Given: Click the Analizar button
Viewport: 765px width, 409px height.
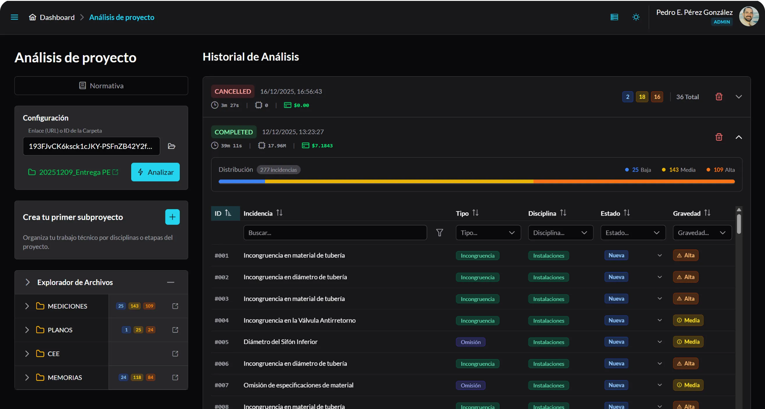Looking at the screenshot, I should pos(155,172).
